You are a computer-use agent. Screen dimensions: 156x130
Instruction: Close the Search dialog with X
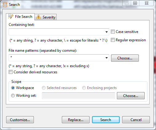[x=146, y=3]
